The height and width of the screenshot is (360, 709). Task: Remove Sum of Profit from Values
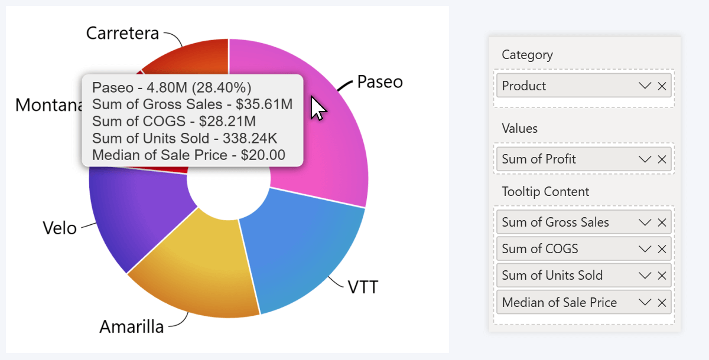[x=662, y=159]
